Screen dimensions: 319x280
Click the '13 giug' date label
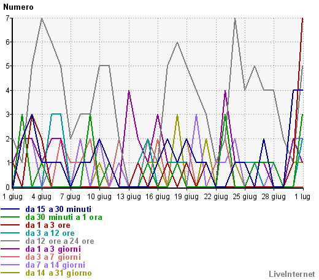[129, 197]
